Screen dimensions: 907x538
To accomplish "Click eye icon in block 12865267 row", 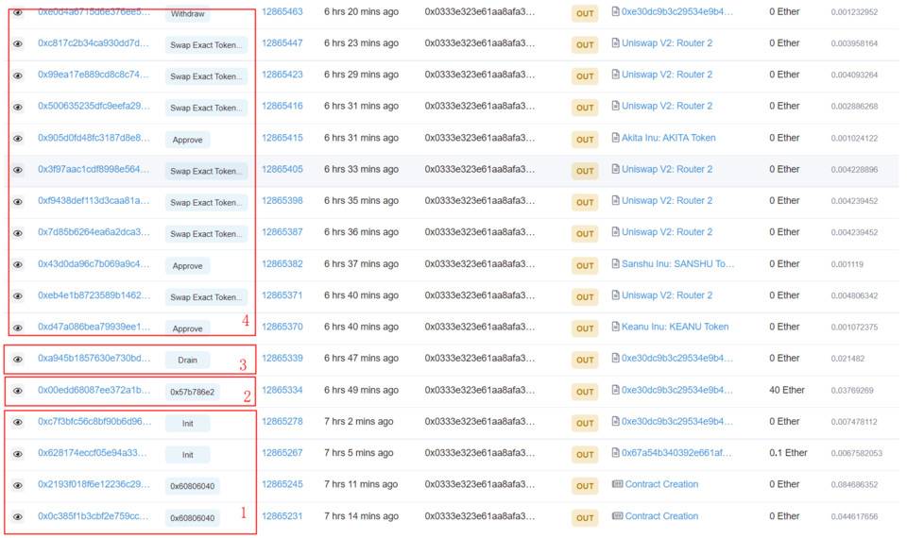I will (18, 454).
